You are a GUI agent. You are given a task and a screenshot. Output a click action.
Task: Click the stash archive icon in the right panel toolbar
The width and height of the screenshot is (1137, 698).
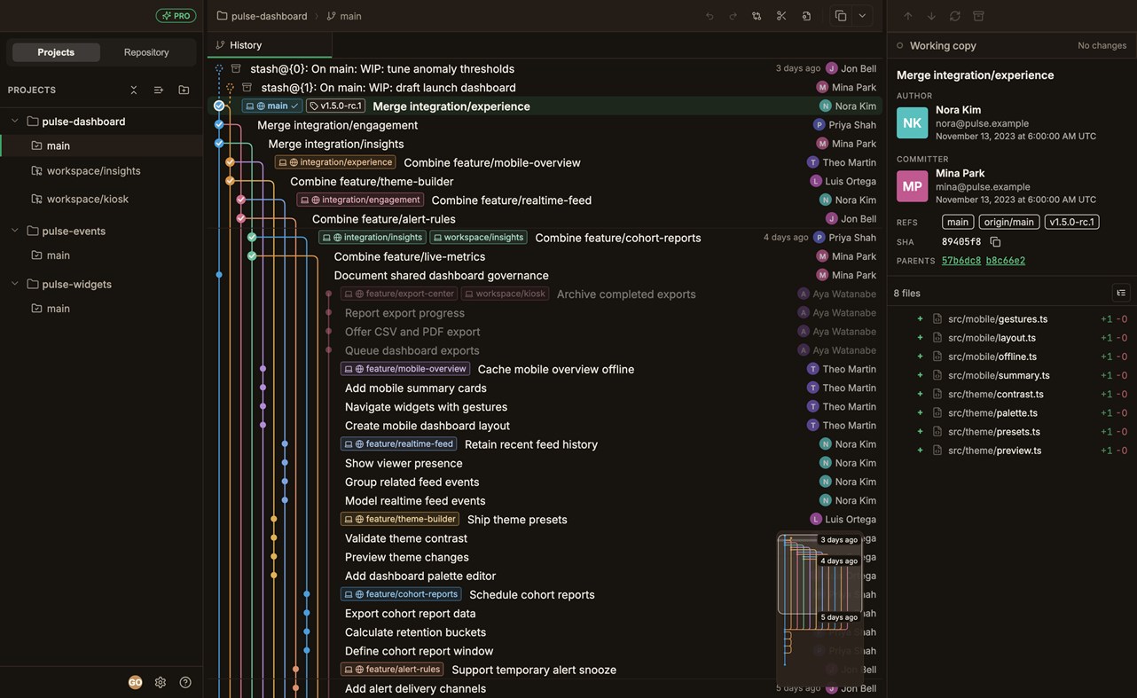click(x=979, y=16)
